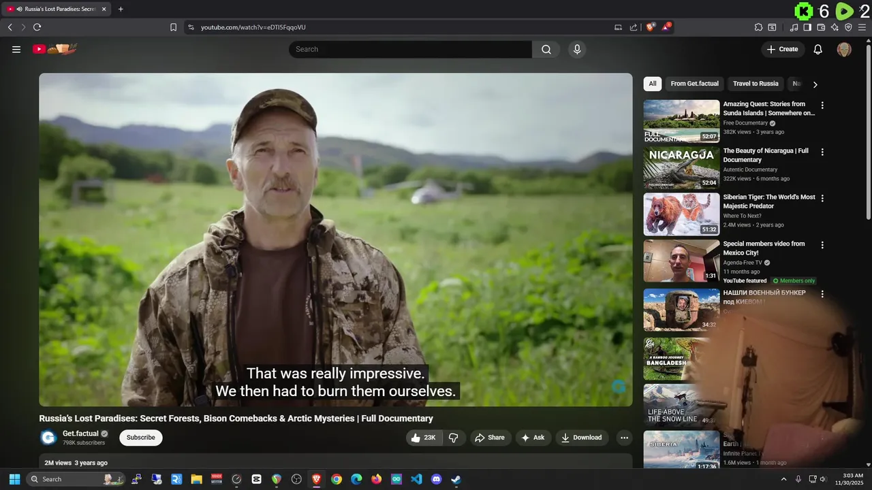Image resolution: width=872 pixels, height=490 pixels.
Task: Open the Windows Start menu
Action: pos(14,479)
